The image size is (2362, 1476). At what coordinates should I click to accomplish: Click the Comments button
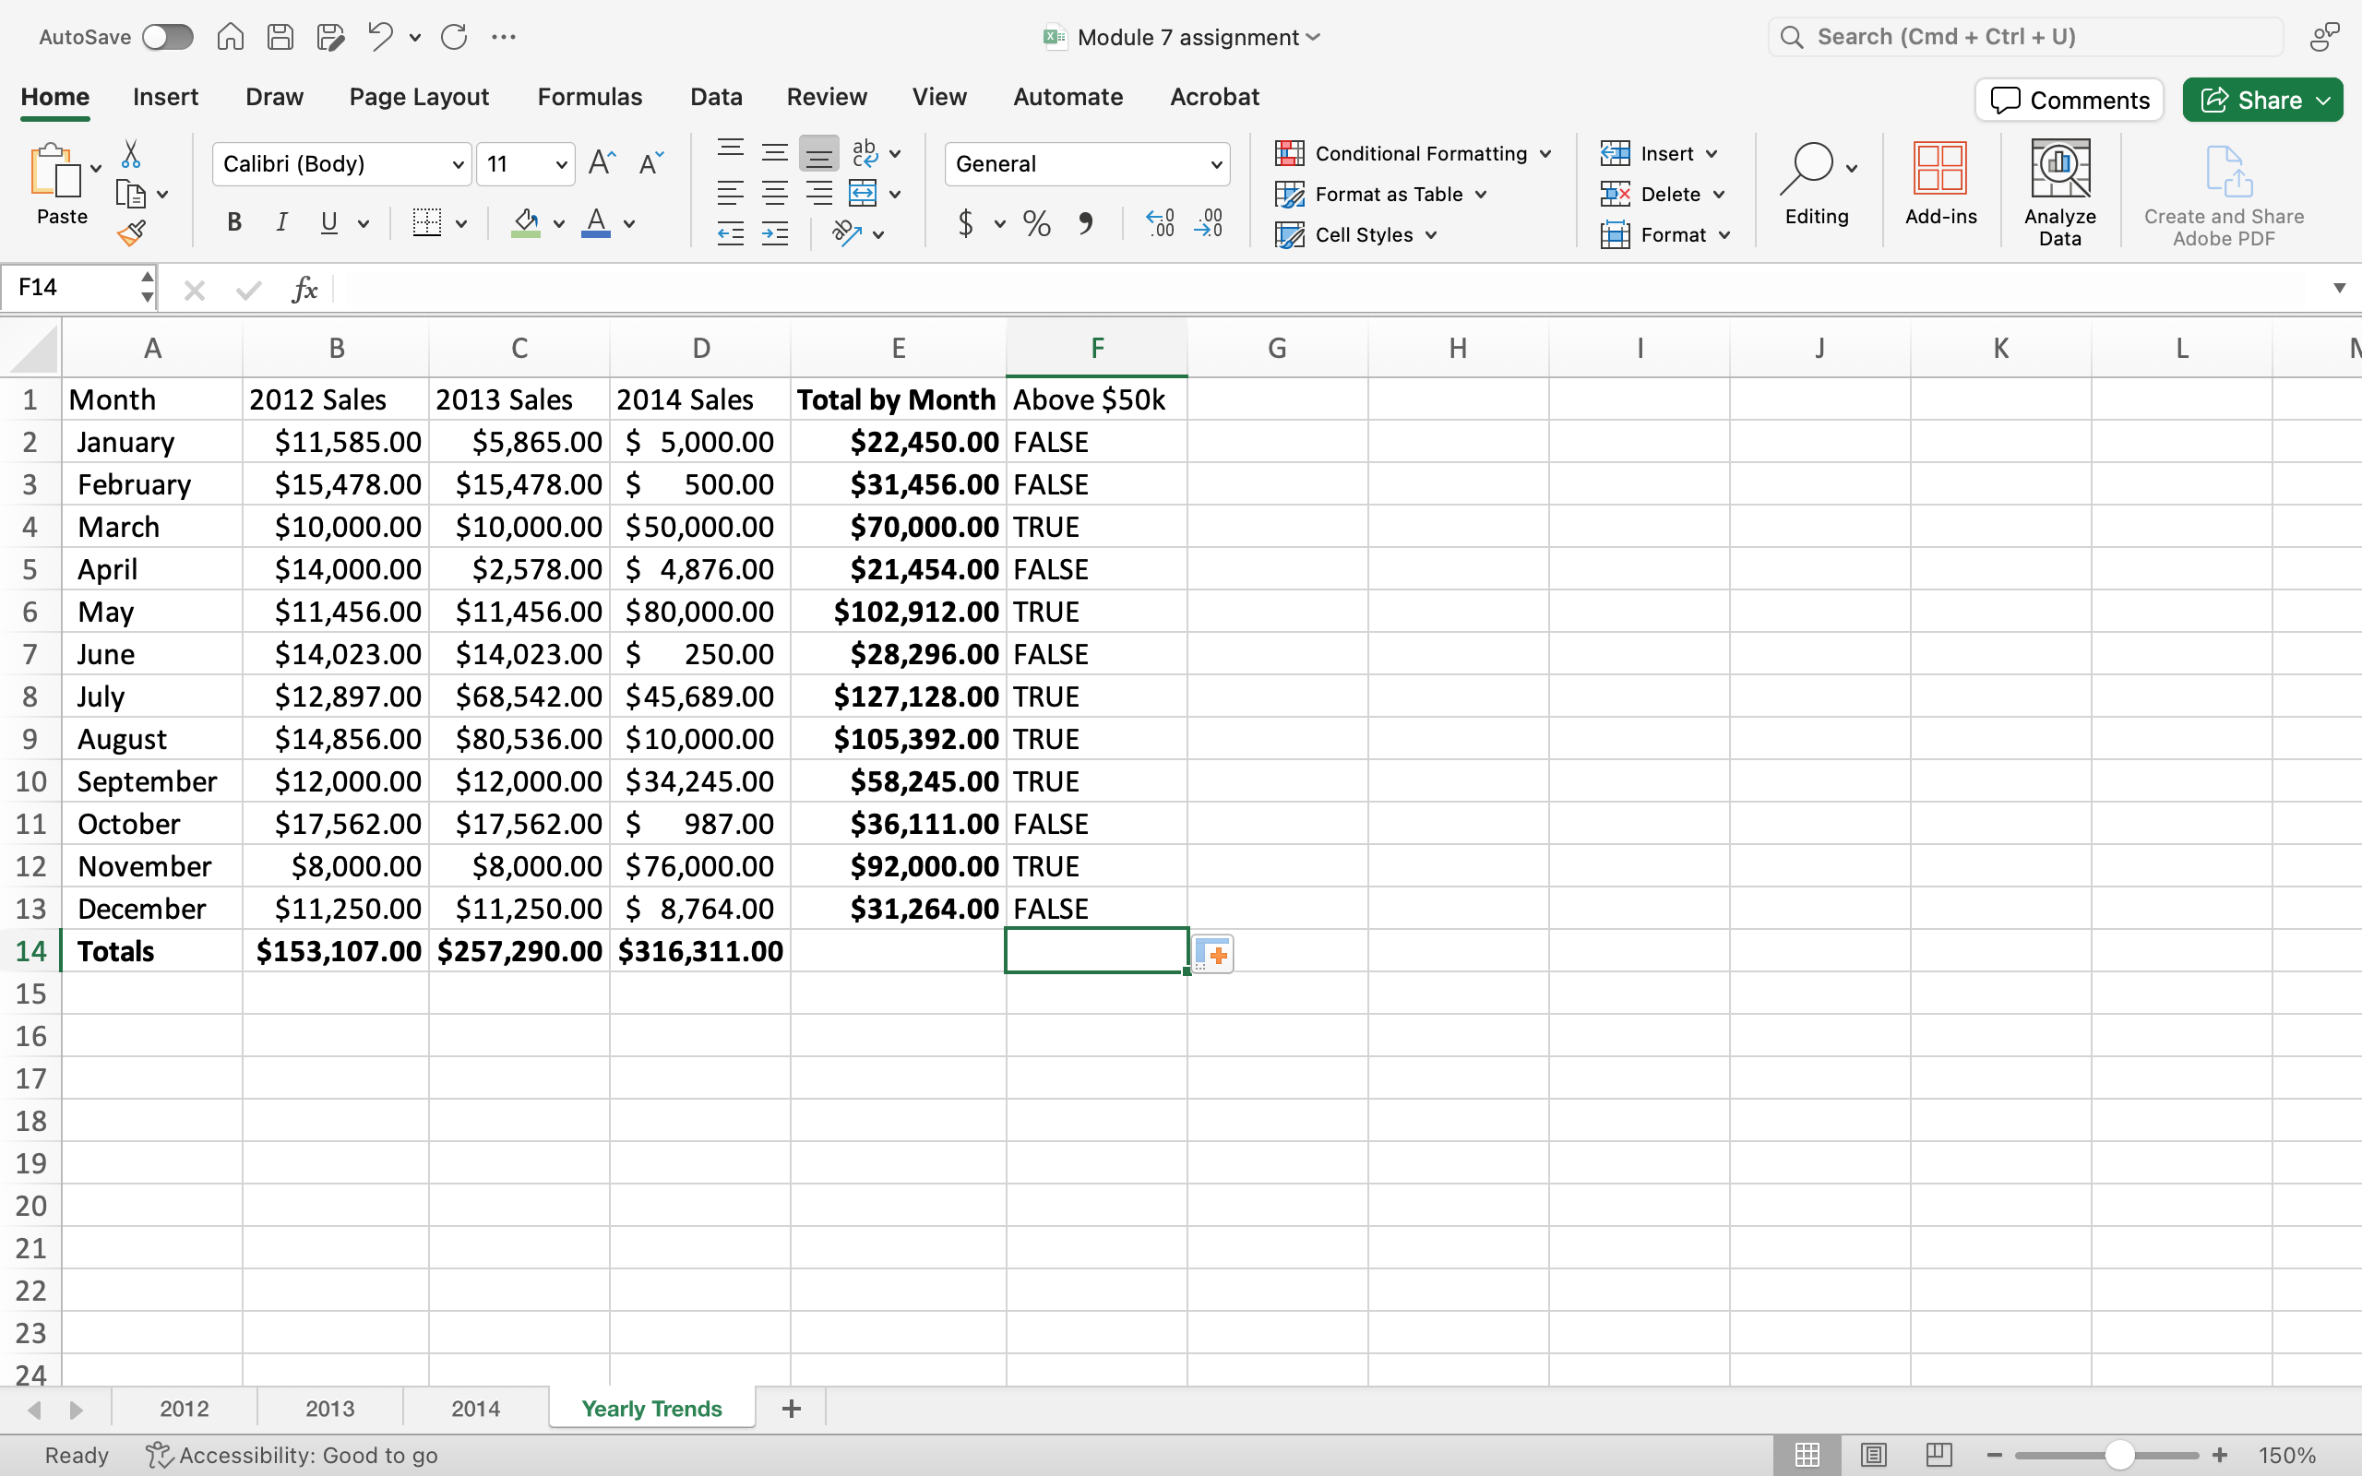tap(2070, 101)
